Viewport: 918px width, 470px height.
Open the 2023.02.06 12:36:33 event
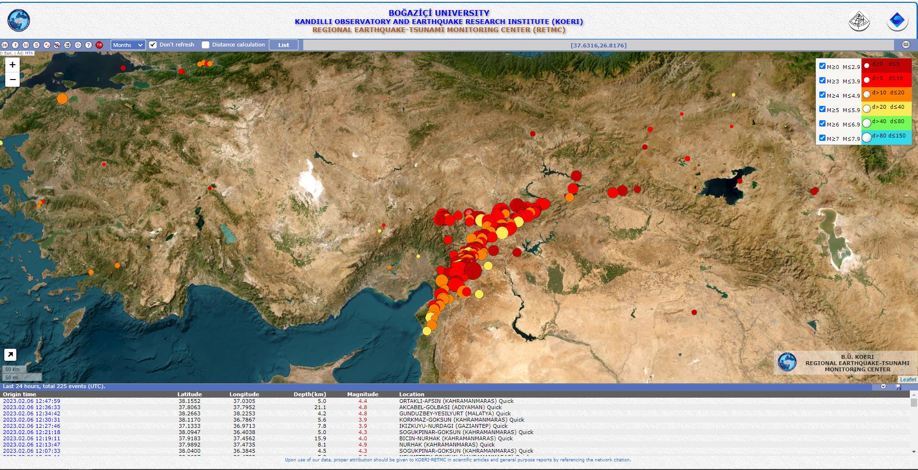32,407
